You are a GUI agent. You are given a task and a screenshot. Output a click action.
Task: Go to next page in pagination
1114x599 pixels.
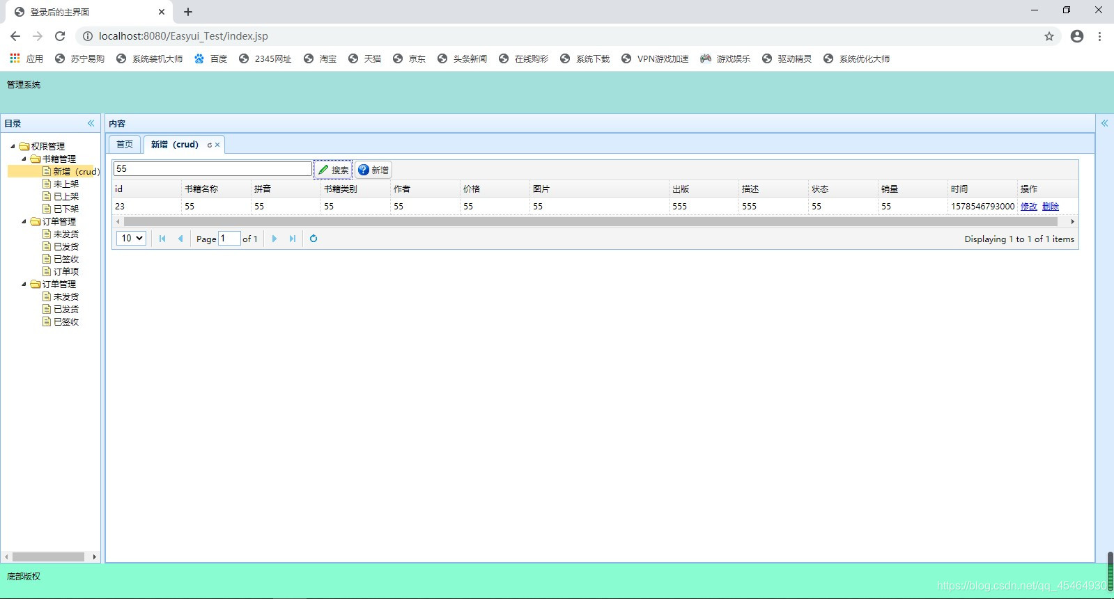pyautogui.click(x=274, y=239)
